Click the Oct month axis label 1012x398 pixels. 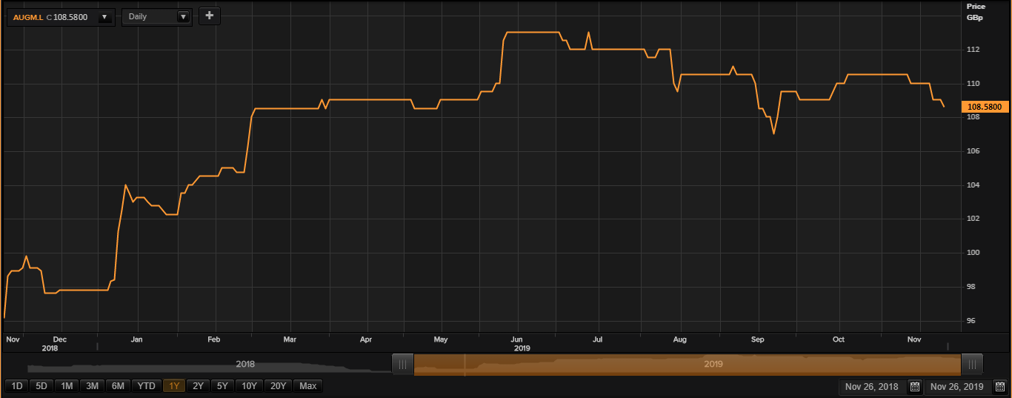[839, 339]
